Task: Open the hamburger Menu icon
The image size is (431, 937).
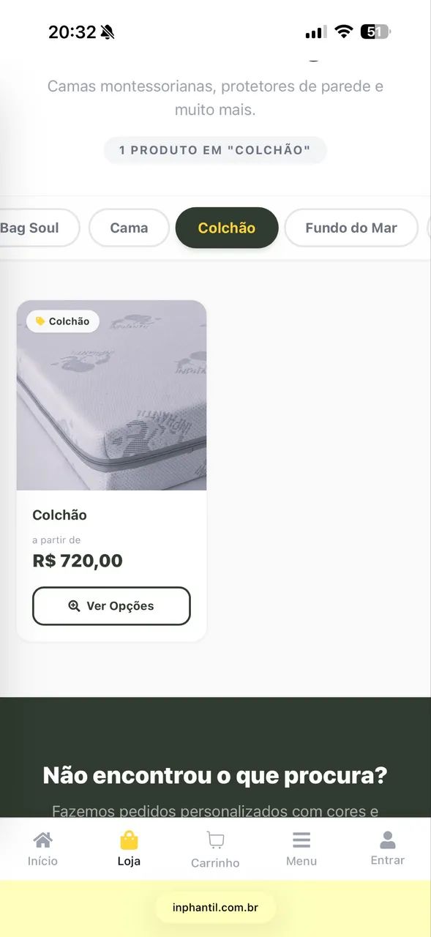Action: [x=301, y=840]
